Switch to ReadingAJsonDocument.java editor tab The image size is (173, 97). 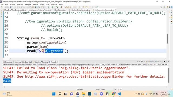[x=15, y=10]
